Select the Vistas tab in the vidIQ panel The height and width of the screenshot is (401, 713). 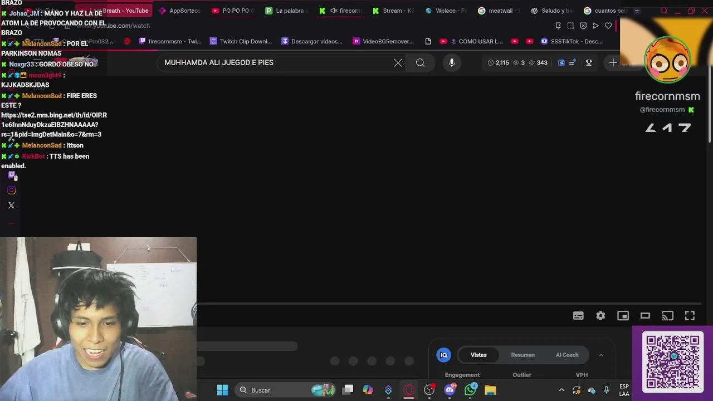pos(478,355)
